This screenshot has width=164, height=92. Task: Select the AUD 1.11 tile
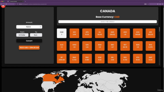point(61,46)
